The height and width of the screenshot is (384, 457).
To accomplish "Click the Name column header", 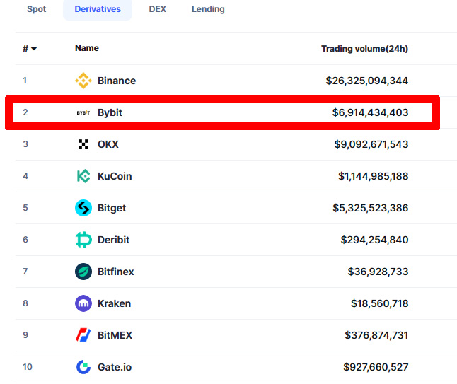I will tap(87, 48).
